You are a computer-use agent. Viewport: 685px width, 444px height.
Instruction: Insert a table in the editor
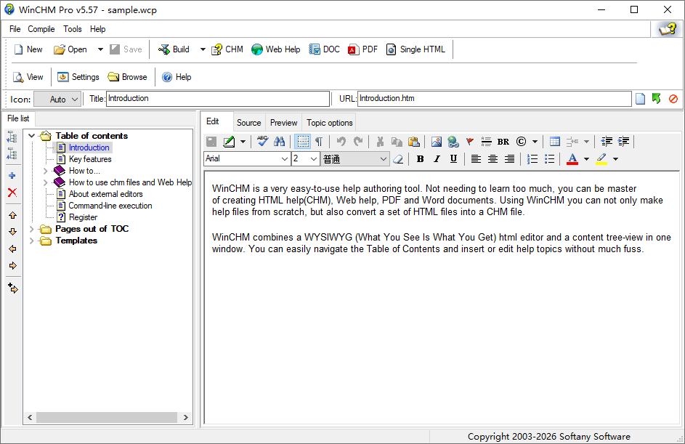pyautogui.click(x=555, y=141)
